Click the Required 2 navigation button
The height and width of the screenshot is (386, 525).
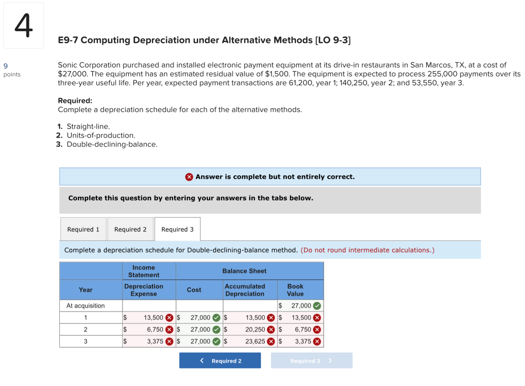220,360
